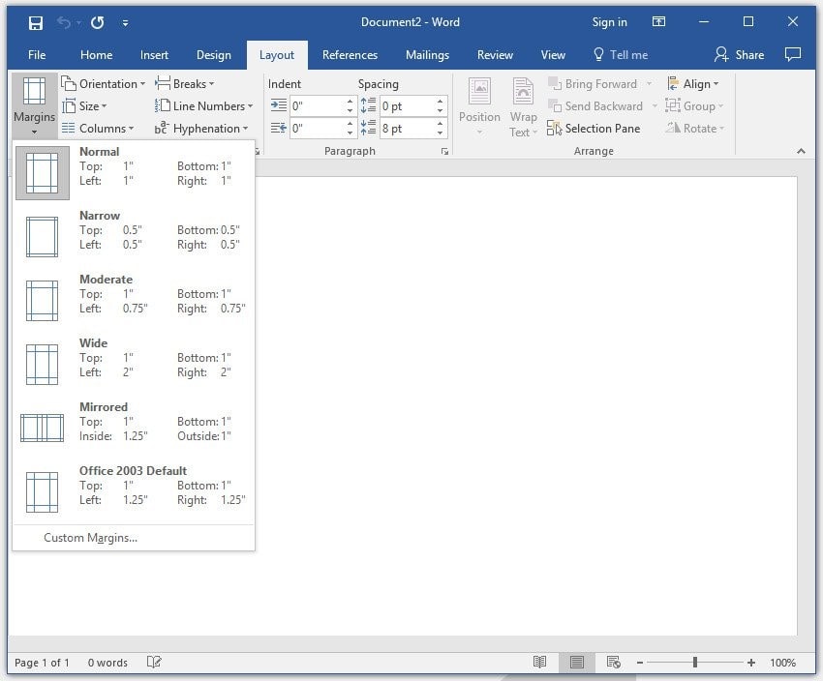This screenshot has width=823, height=681.
Task: Click the 0 words count in status bar
Action: coord(107,663)
